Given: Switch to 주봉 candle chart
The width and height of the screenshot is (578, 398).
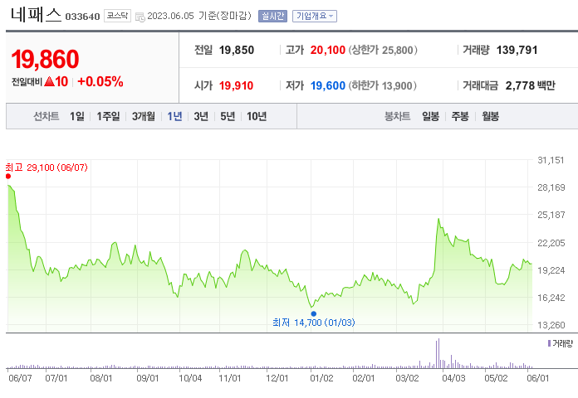Looking at the screenshot, I should pos(460,116).
